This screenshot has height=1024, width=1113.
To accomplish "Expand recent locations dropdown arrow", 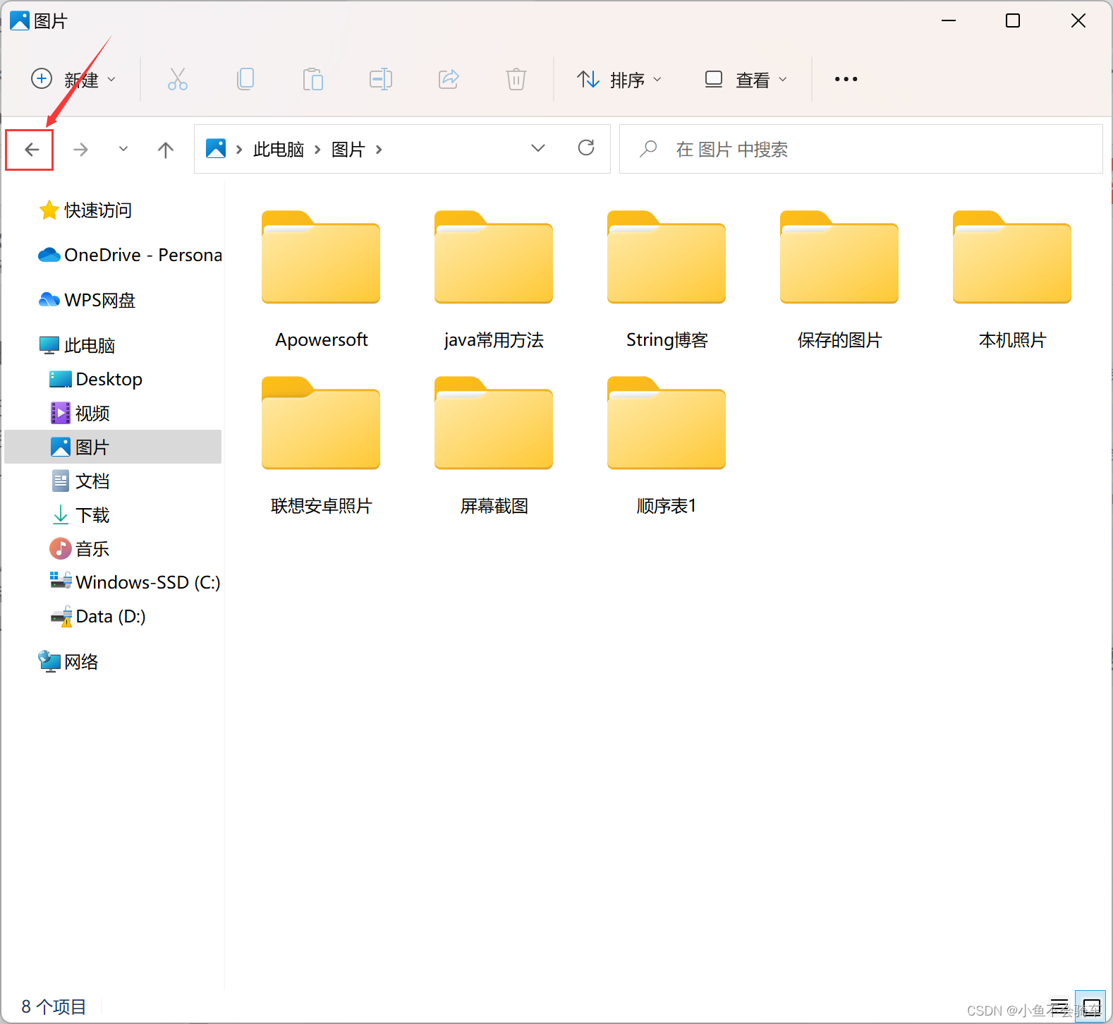I will 123,149.
